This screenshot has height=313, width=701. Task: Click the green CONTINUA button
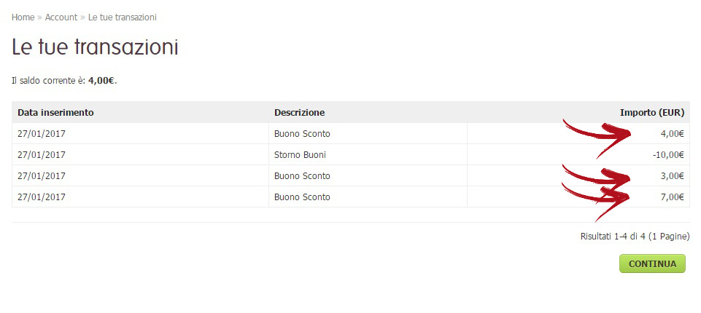(652, 264)
